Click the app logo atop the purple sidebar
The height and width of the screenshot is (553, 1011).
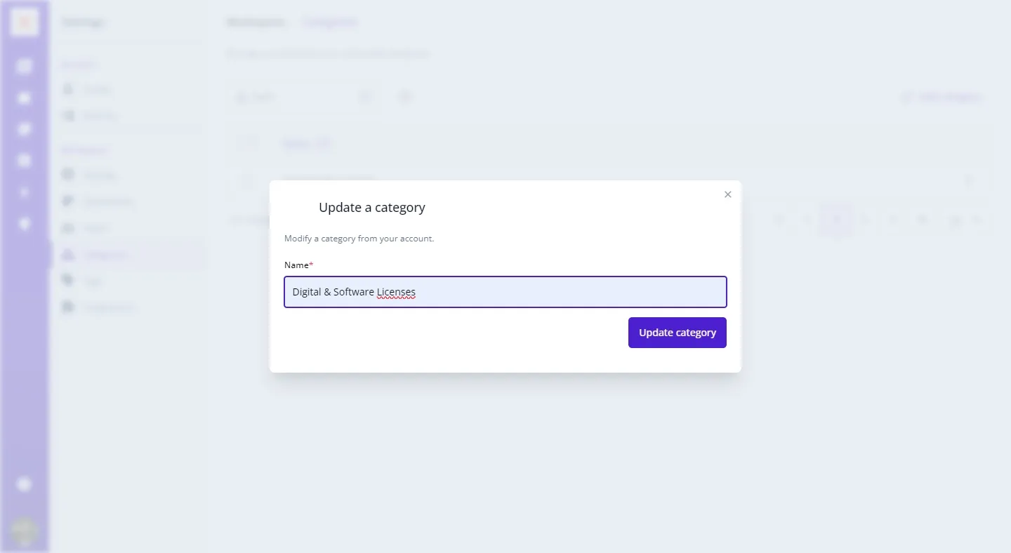[x=25, y=22]
